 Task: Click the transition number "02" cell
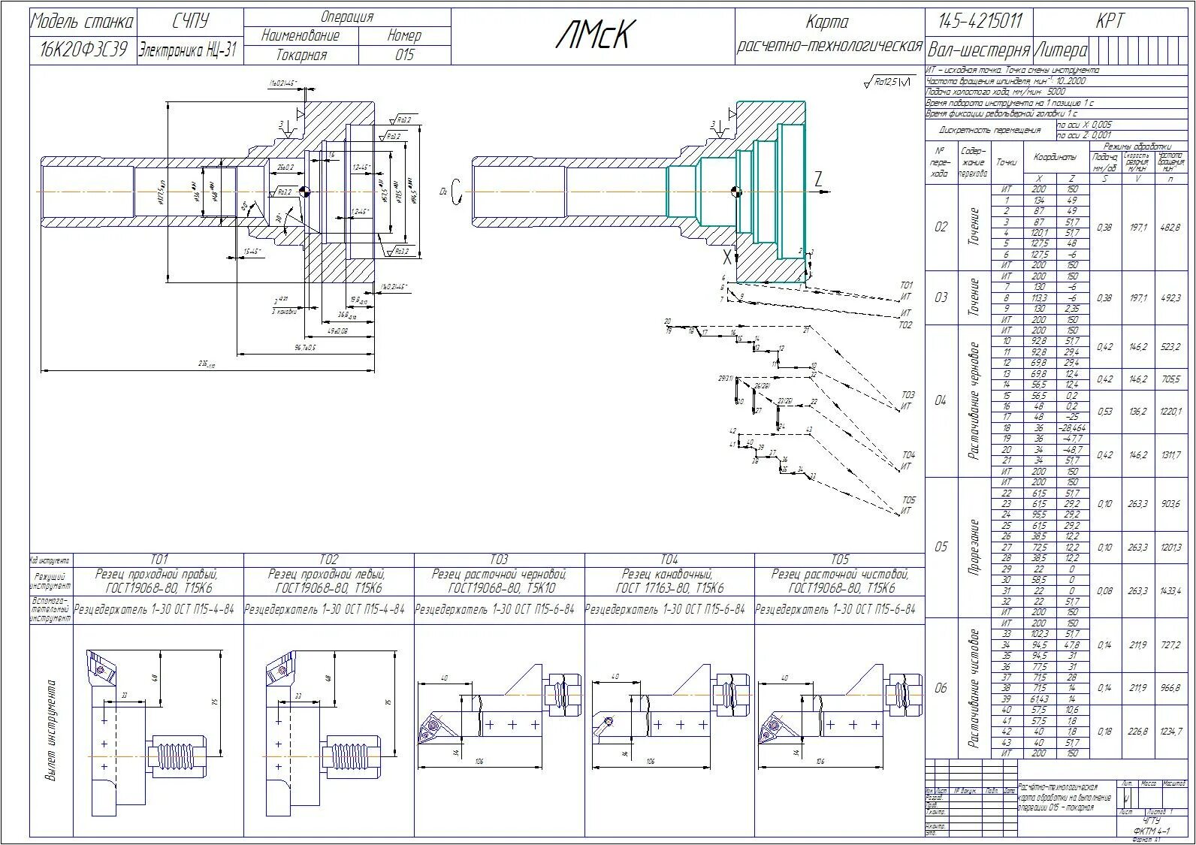point(941,227)
